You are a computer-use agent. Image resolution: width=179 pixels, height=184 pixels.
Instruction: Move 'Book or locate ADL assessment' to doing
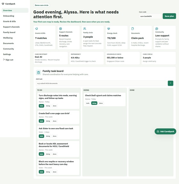pos(48,154)
